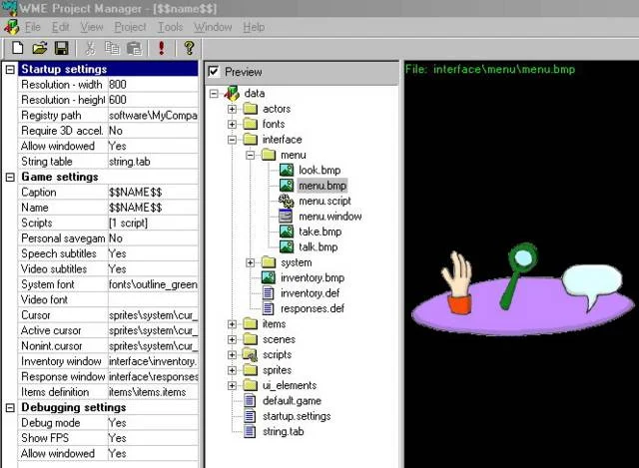Click the String table value string.tab
Viewport: 639px width, 468px height.
point(153,162)
